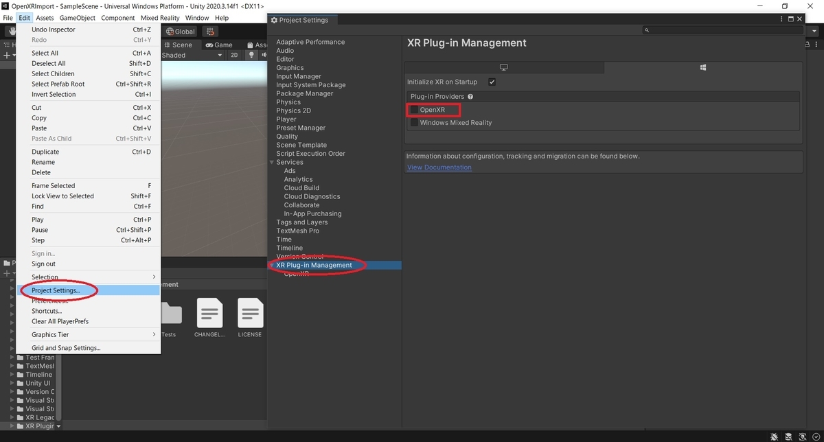The image size is (824, 442).
Task: Open Hierarchy create plus dropdown
Action: click(x=8, y=55)
